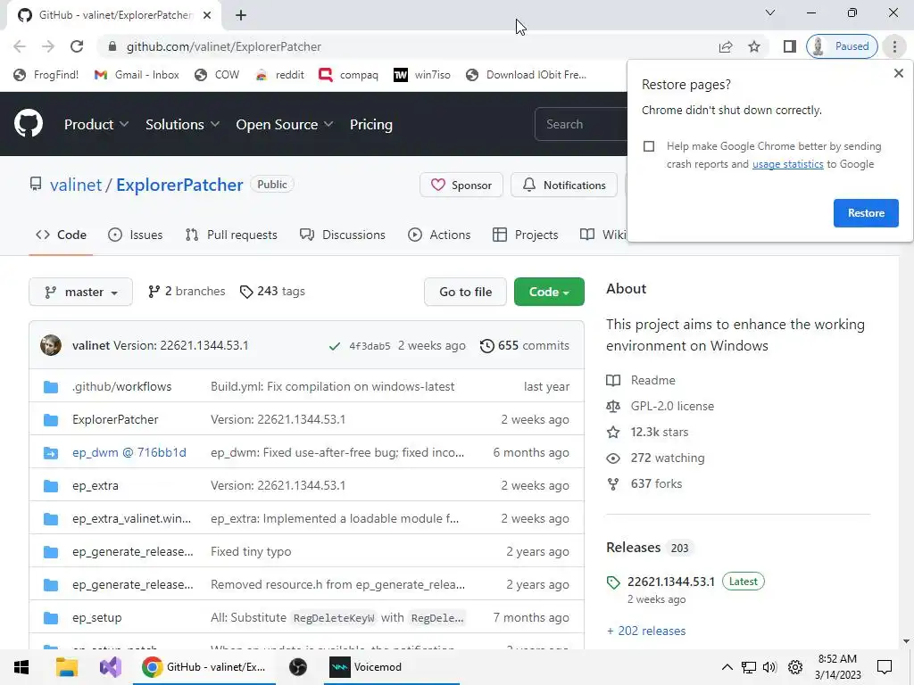Close the GitHub ExplorerPatcher tab
The image size is (914, 685).
tap(207, 15)
